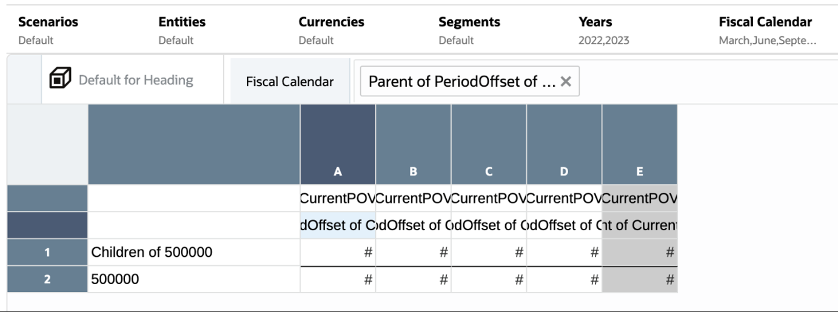The height and width of the screenshot is (312, 838).
Task: Open the Years 2022,2023 selector
Action: pos(604,30)
